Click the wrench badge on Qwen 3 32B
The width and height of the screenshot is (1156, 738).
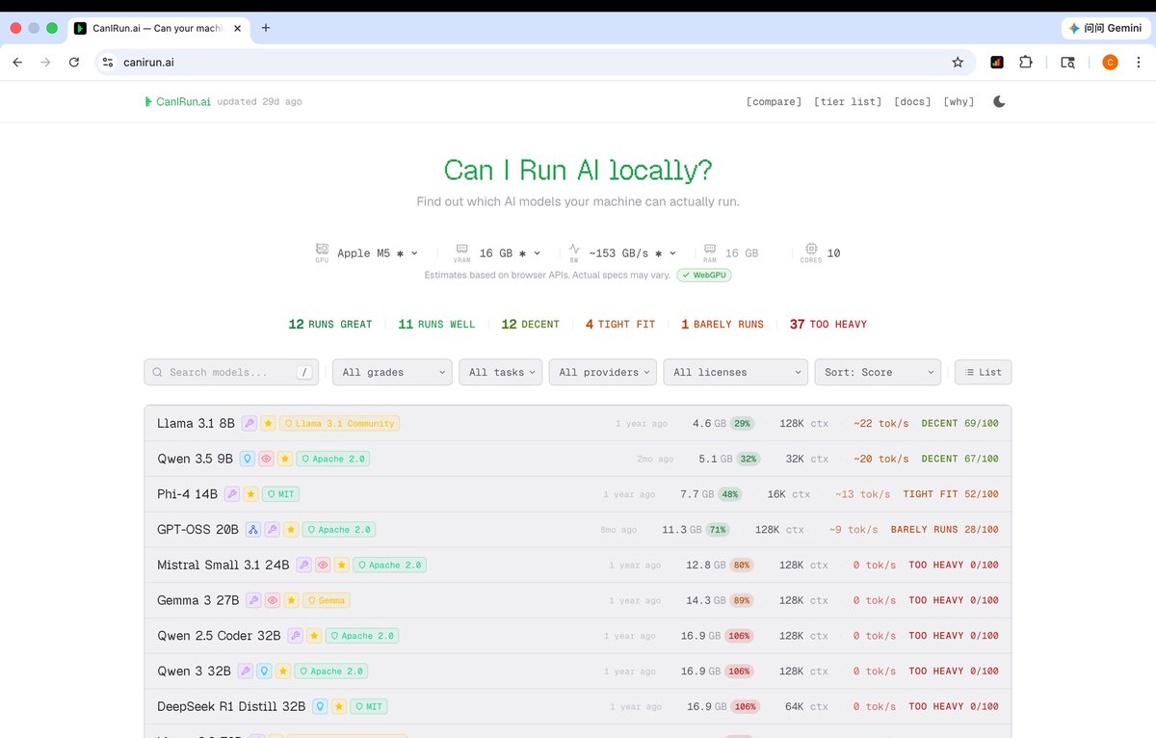[x=246, y=671]
